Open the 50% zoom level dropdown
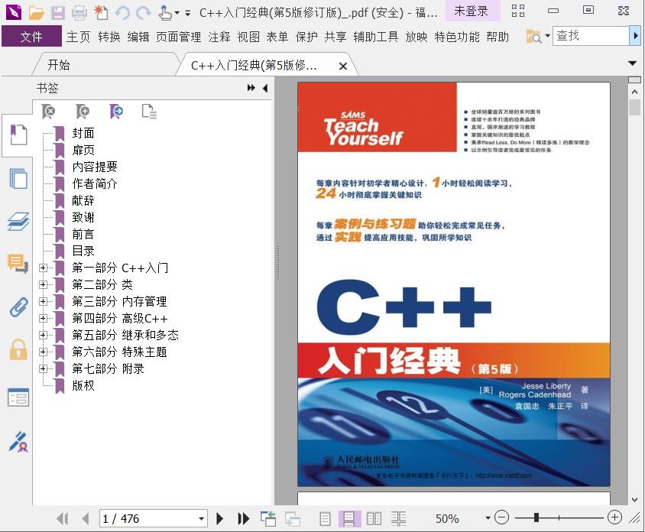This screenshot has height=532, width=645. pos(488,518)
